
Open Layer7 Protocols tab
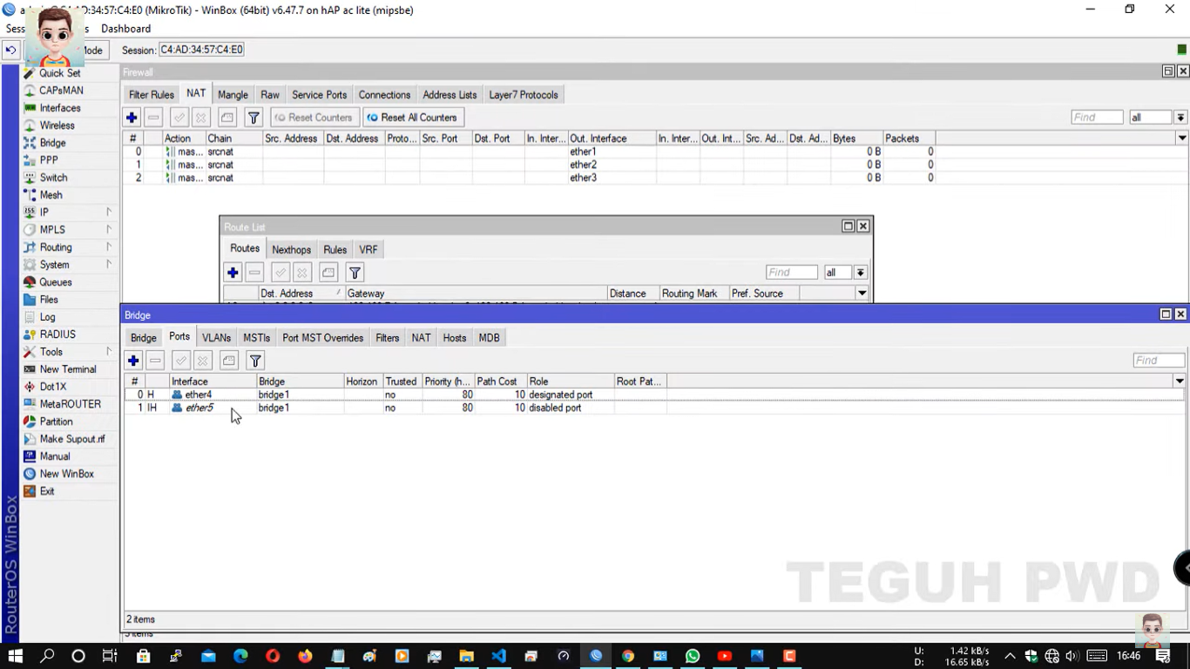(523, 95)
